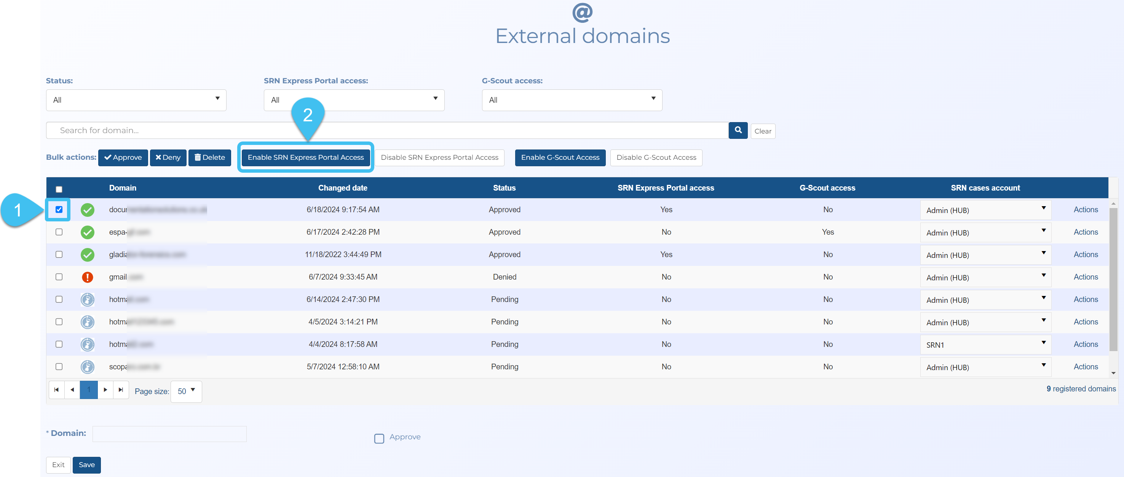Click the previous page arrow icon

[x=72, y=390]
